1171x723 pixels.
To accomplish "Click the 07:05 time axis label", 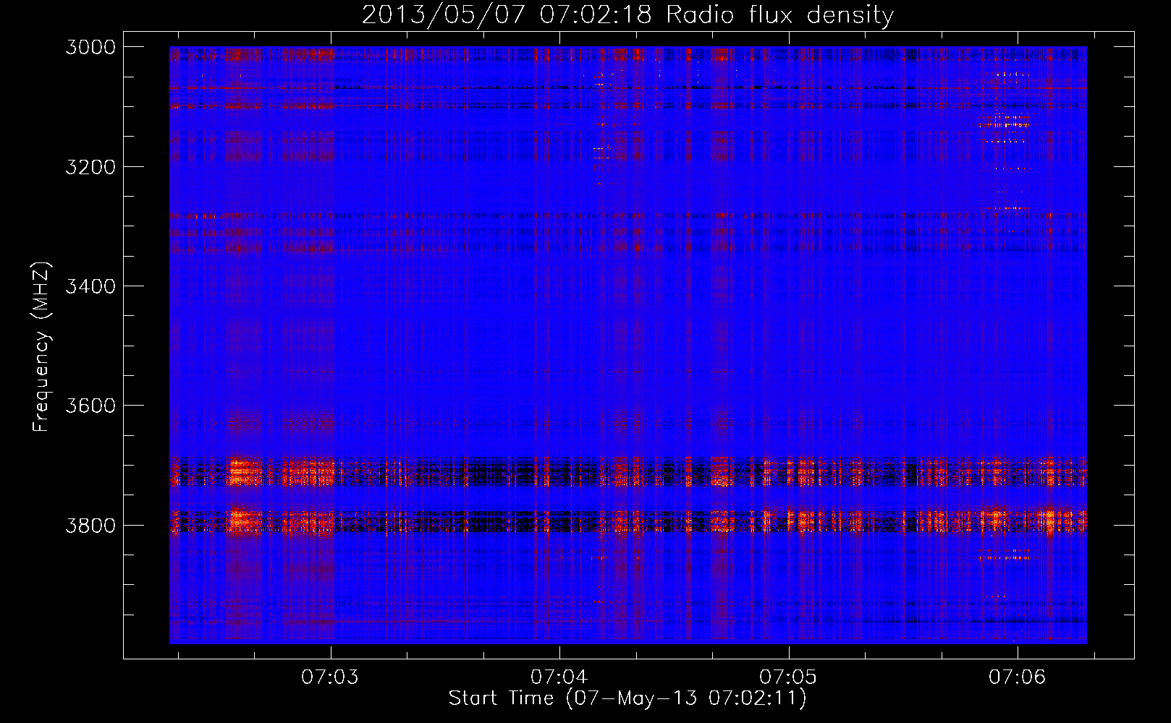I will (787, 677).
